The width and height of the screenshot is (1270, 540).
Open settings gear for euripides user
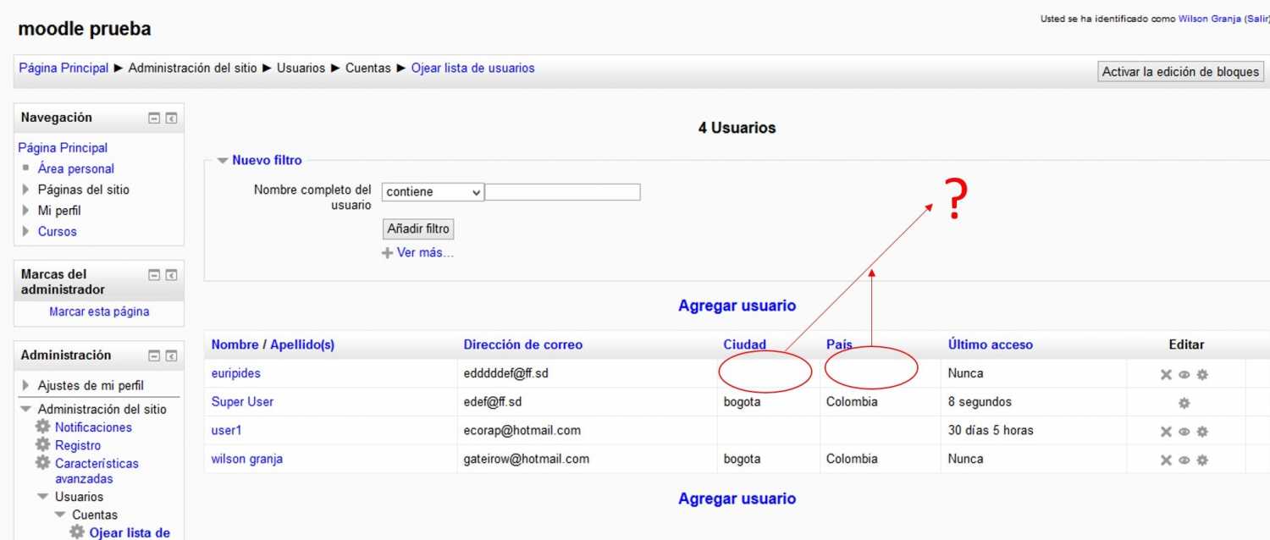1202,374
